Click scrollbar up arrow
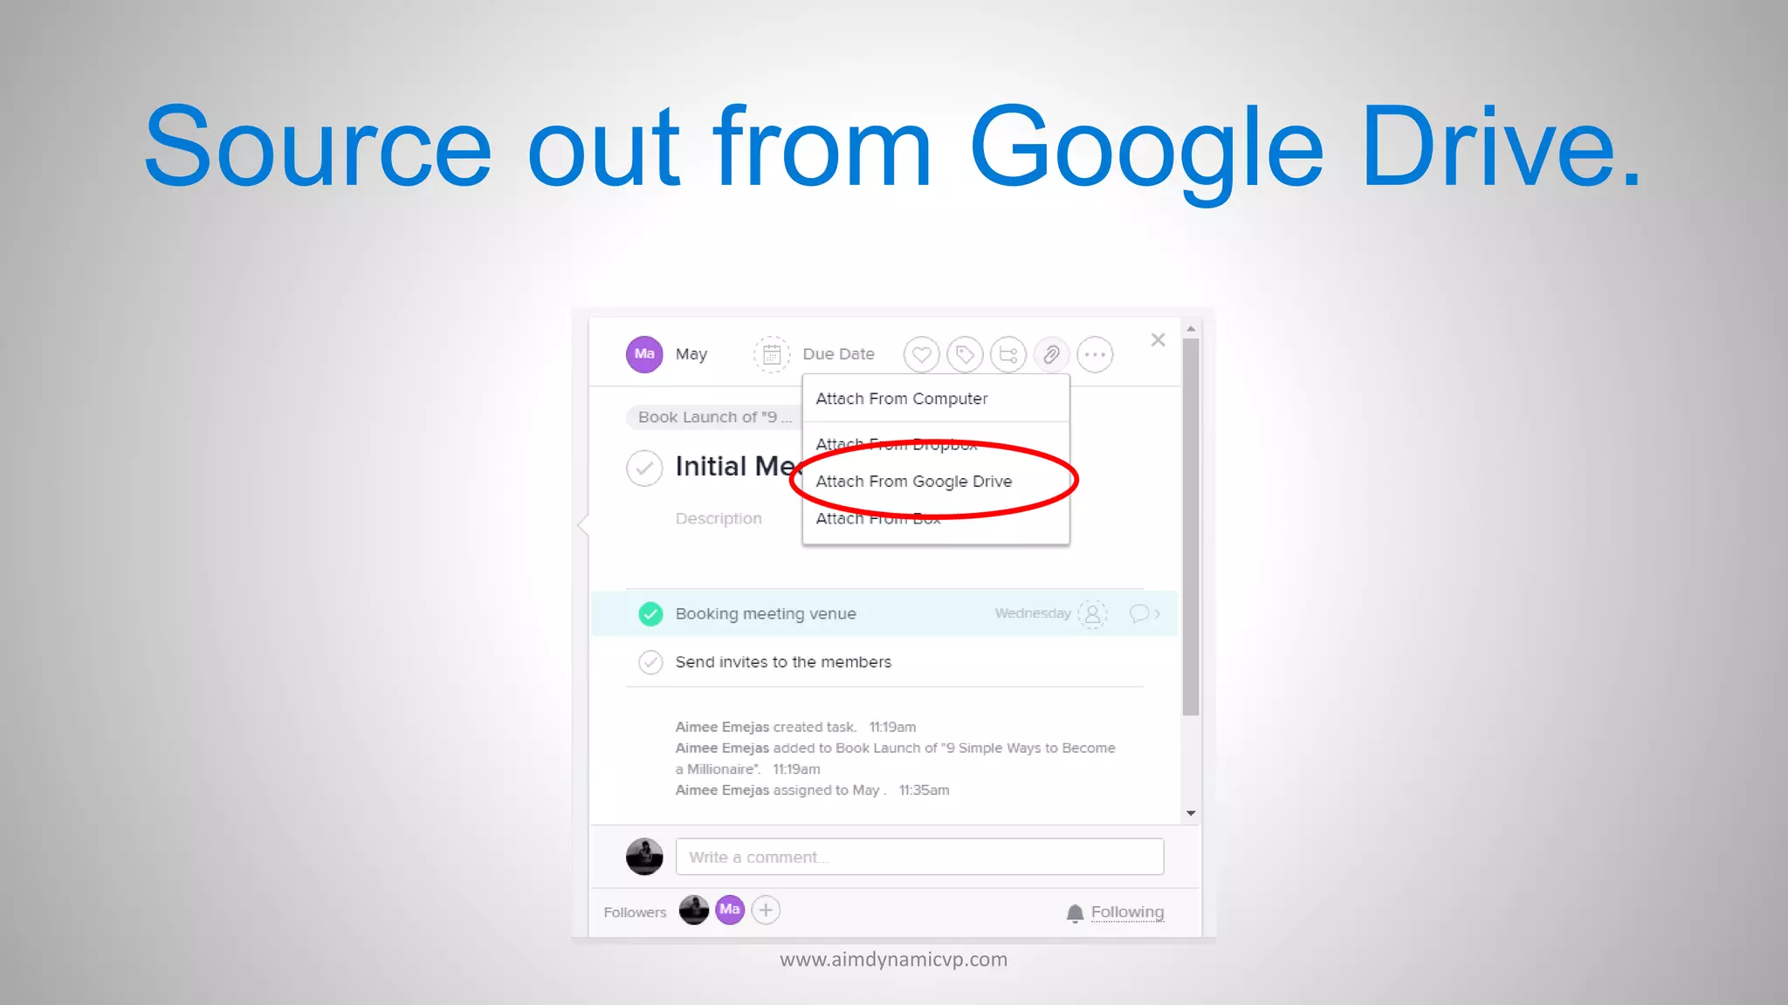This screenshot has height=1005, width=1788. pos(1191,329)
